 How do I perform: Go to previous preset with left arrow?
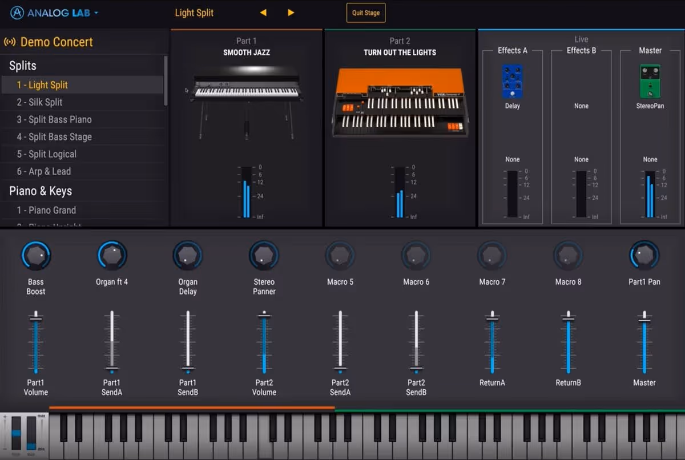263,13
